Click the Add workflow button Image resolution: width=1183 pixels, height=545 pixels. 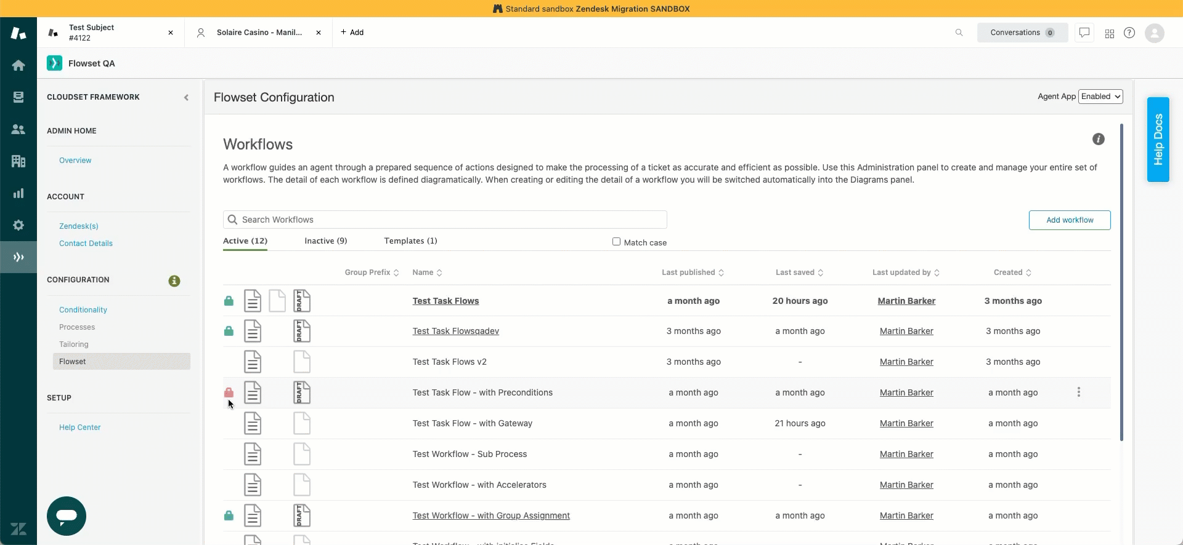pos(1070,220)
